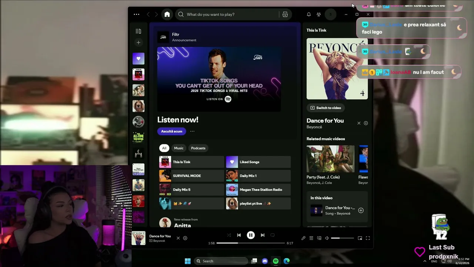Open Lyrics with the microphone icon

point(303,238)
